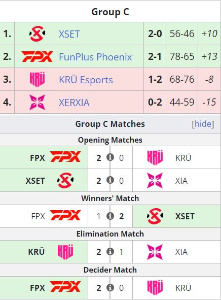Click KRÜ logo in Elimination Match winner cell
This screenshot has width=221, height=300.
point(65,252)
